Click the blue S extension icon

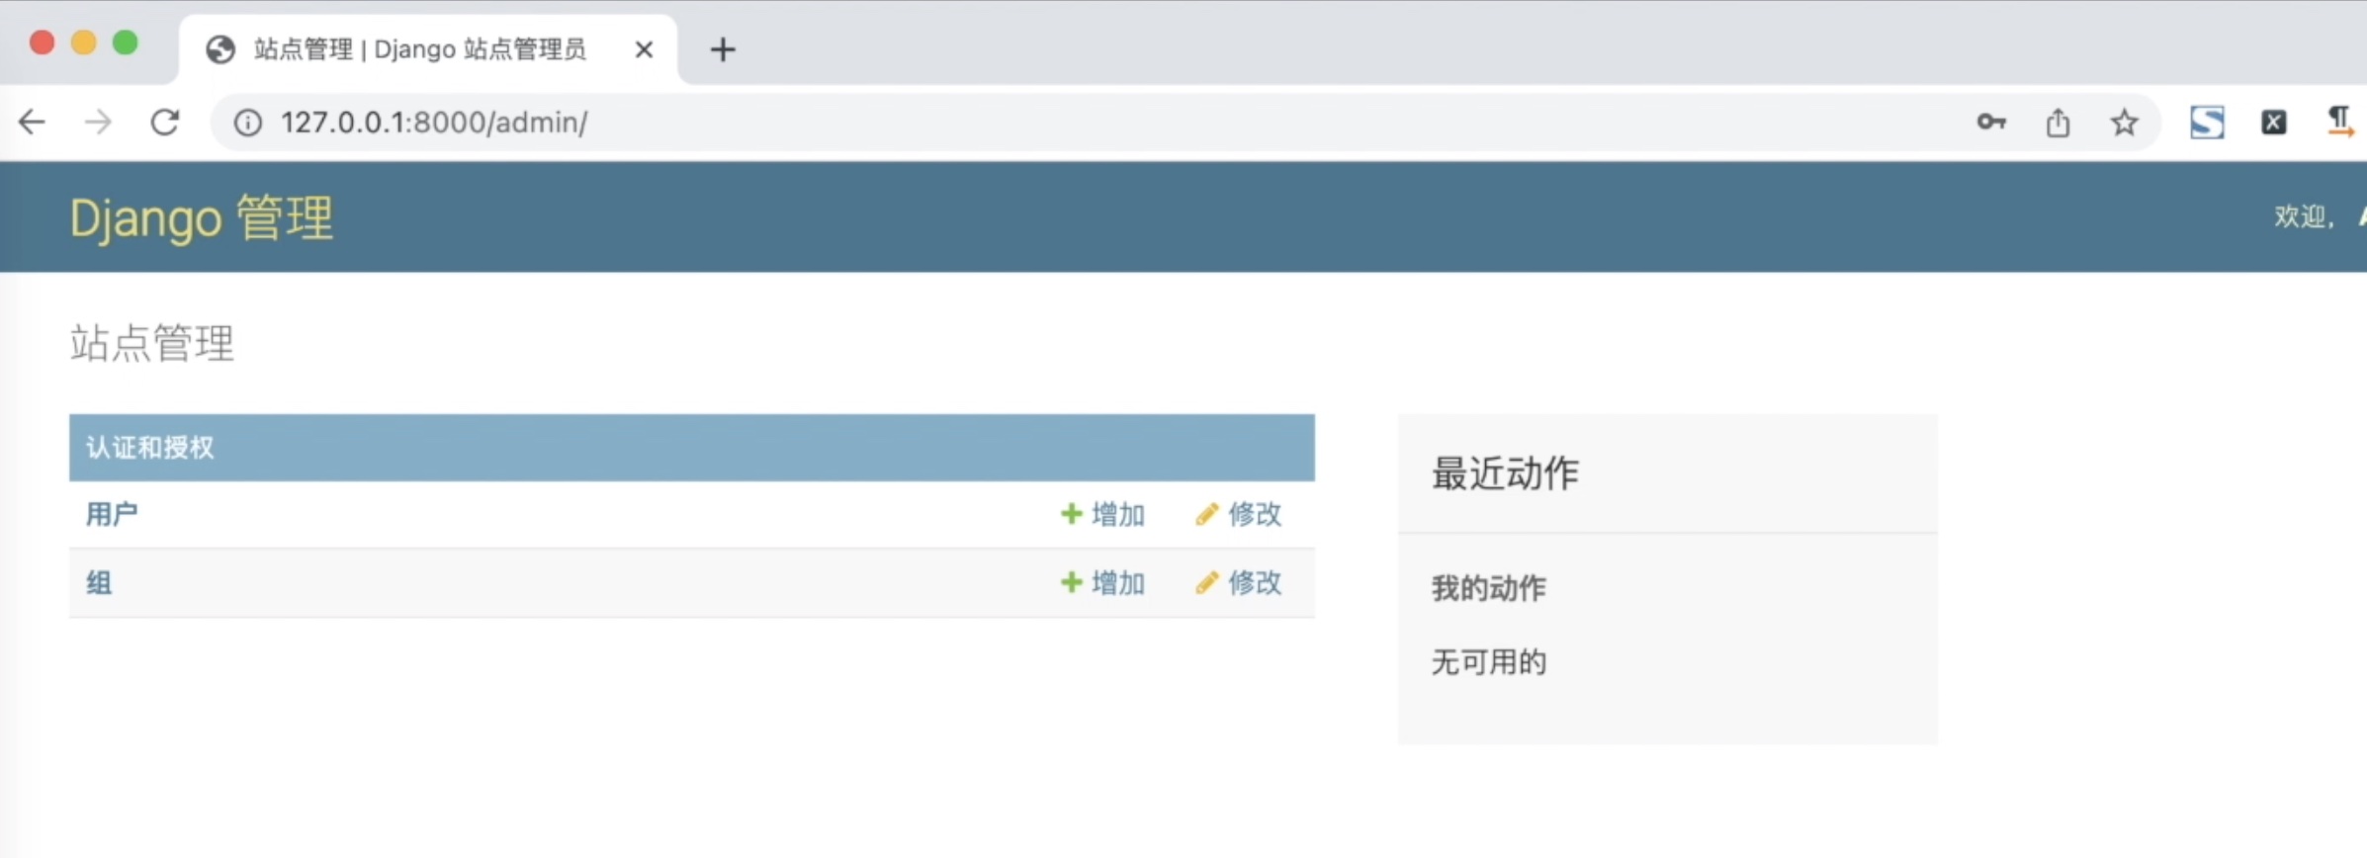(x=2207, y=123)
